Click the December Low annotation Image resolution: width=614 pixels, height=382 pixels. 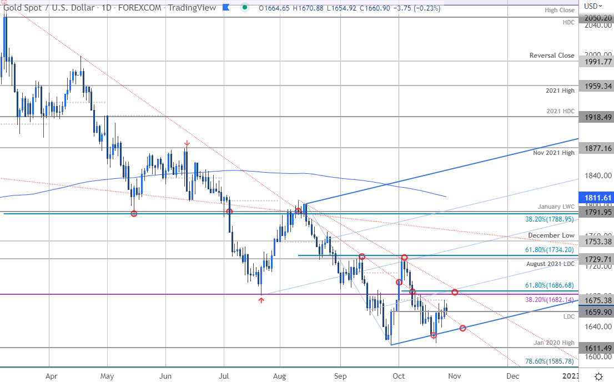(551, 235)
